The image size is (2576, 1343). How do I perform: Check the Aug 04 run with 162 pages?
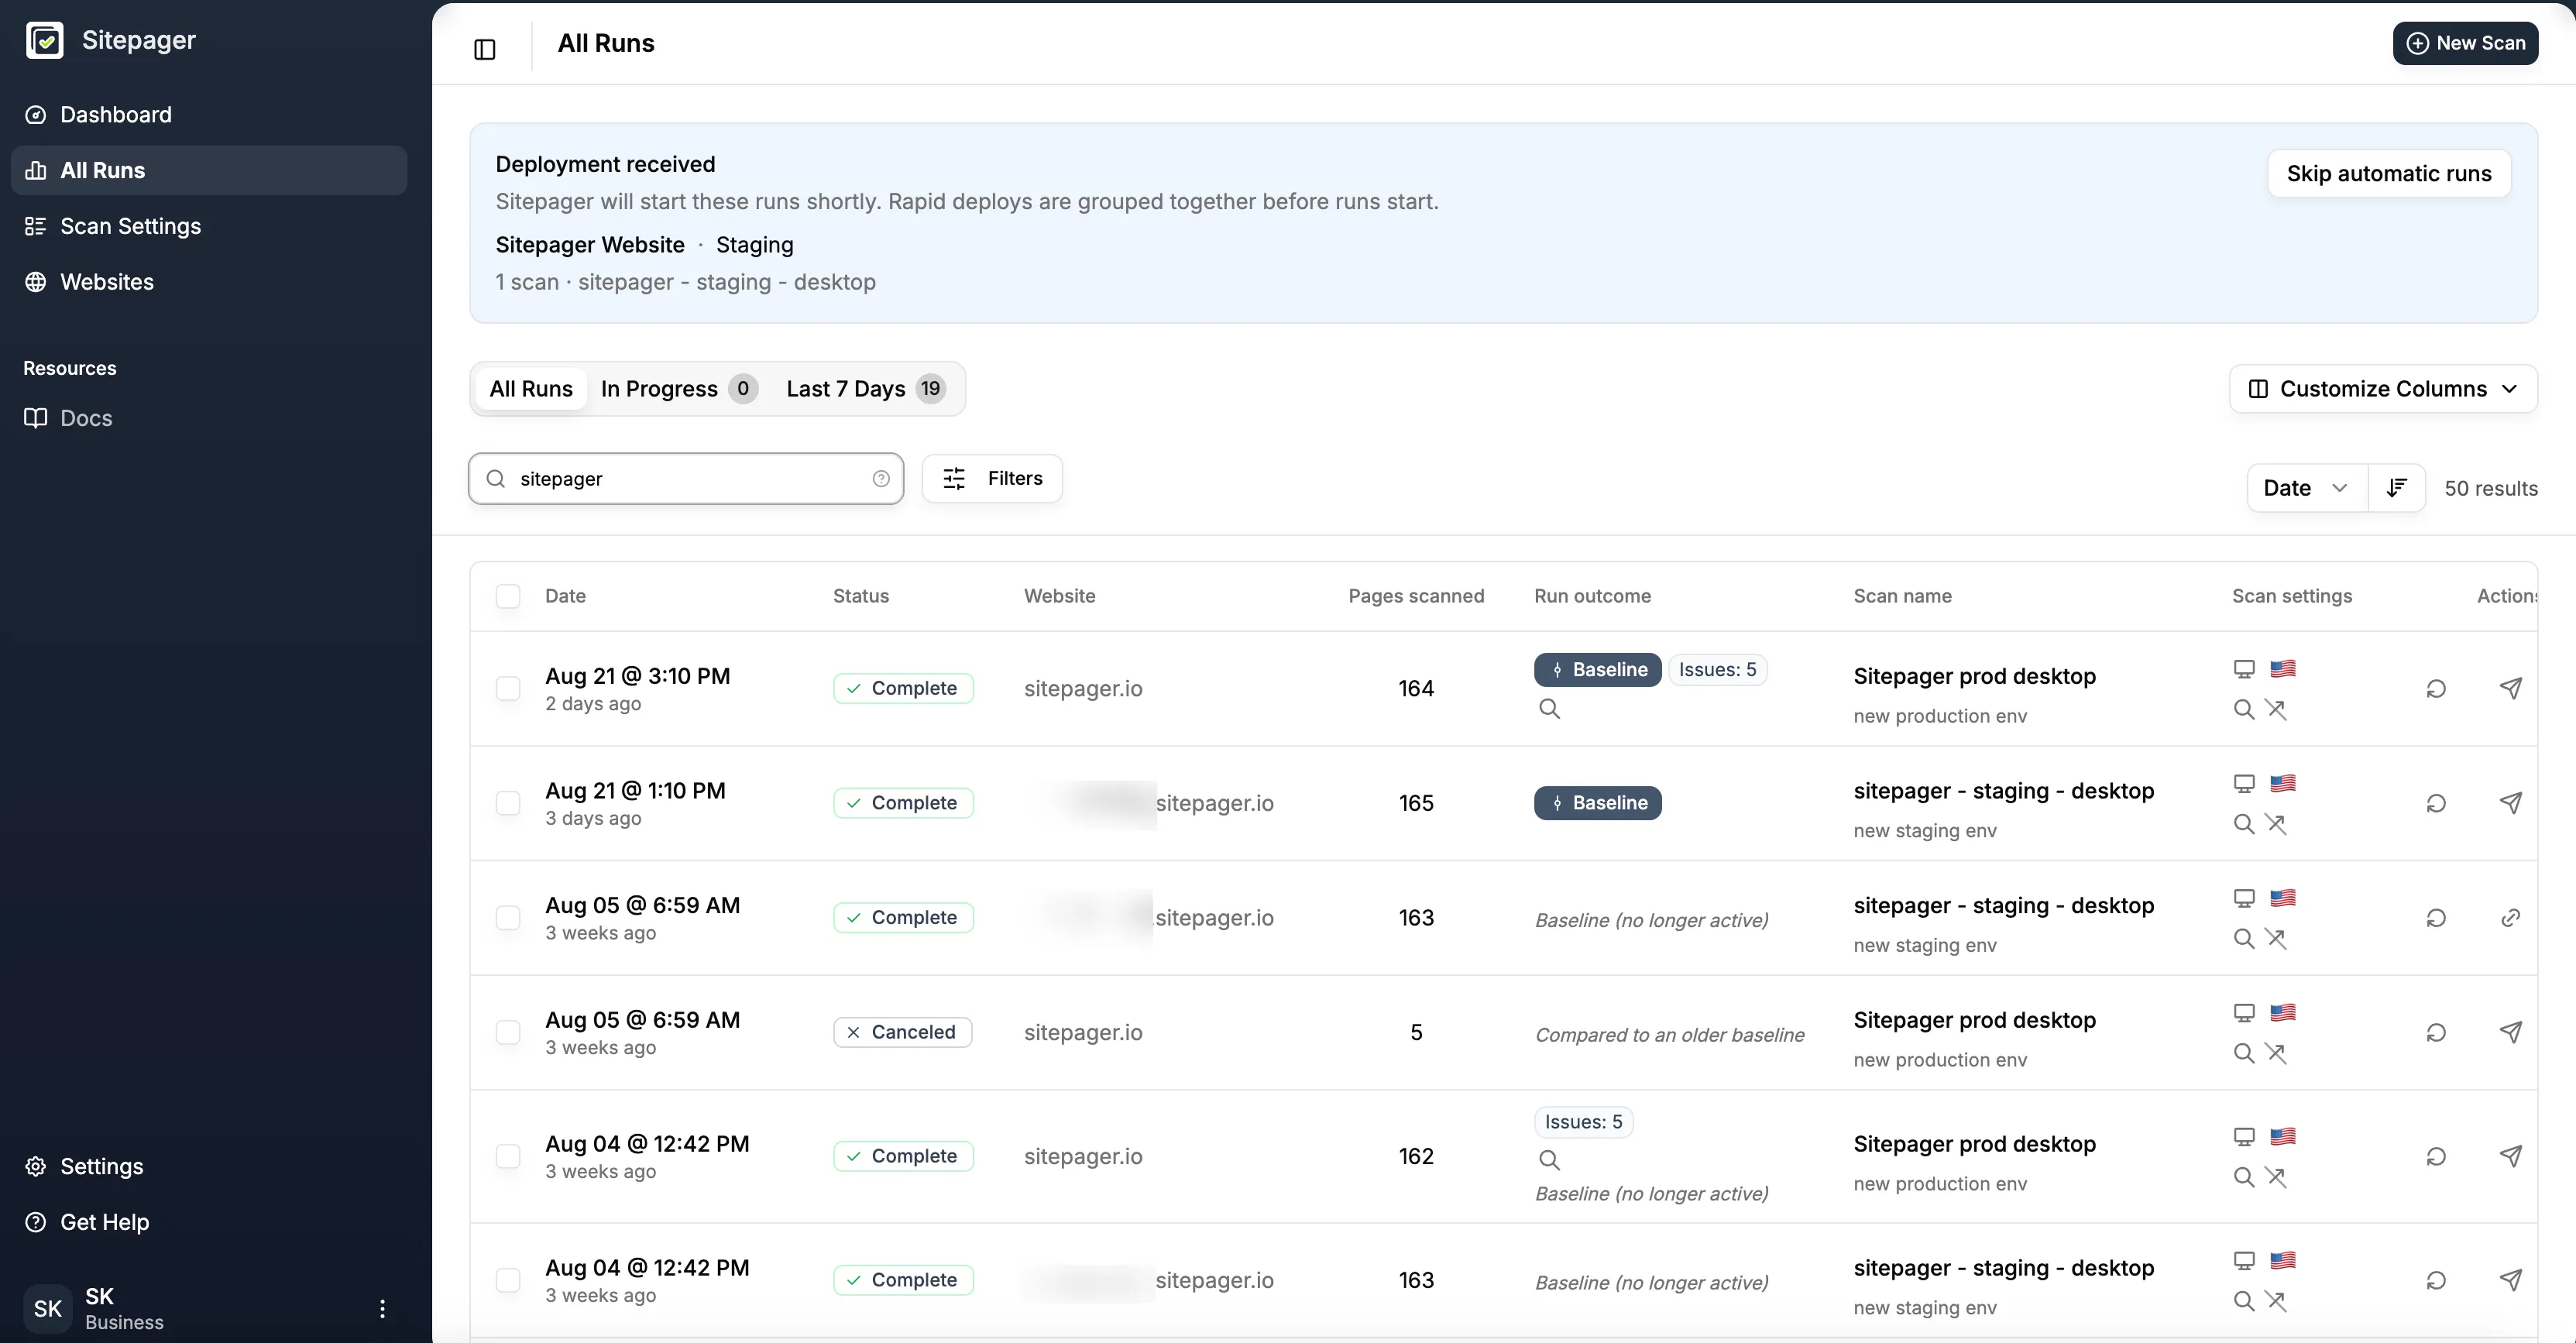click(x=508, y=1156)
